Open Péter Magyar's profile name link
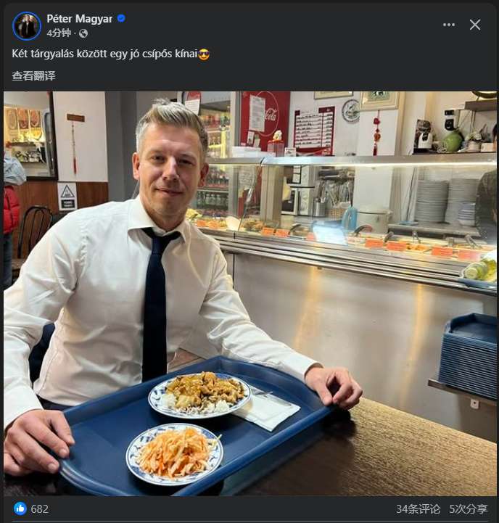Image resolution: width=499 pixels, height=523 pixels. coord(79,18)
